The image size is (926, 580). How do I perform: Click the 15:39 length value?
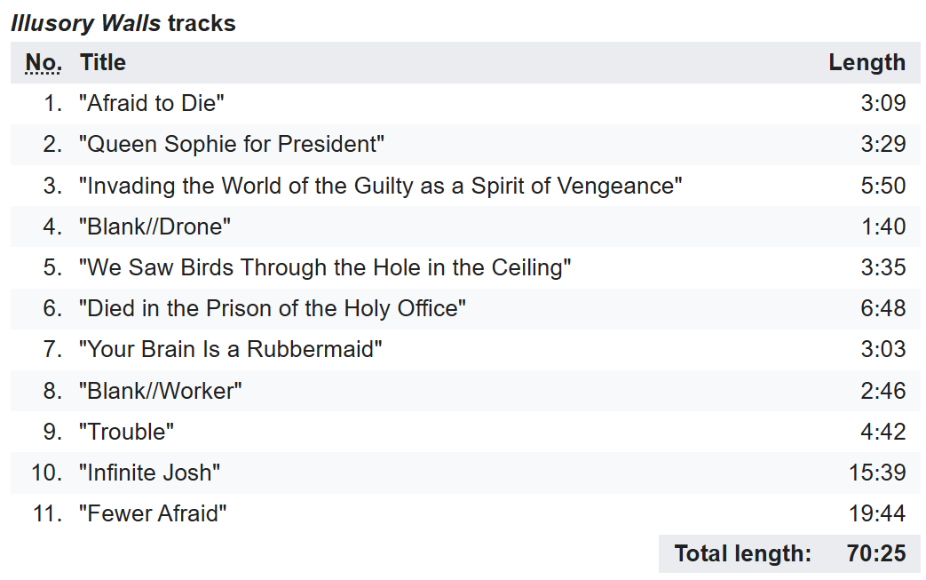point(877,473)
